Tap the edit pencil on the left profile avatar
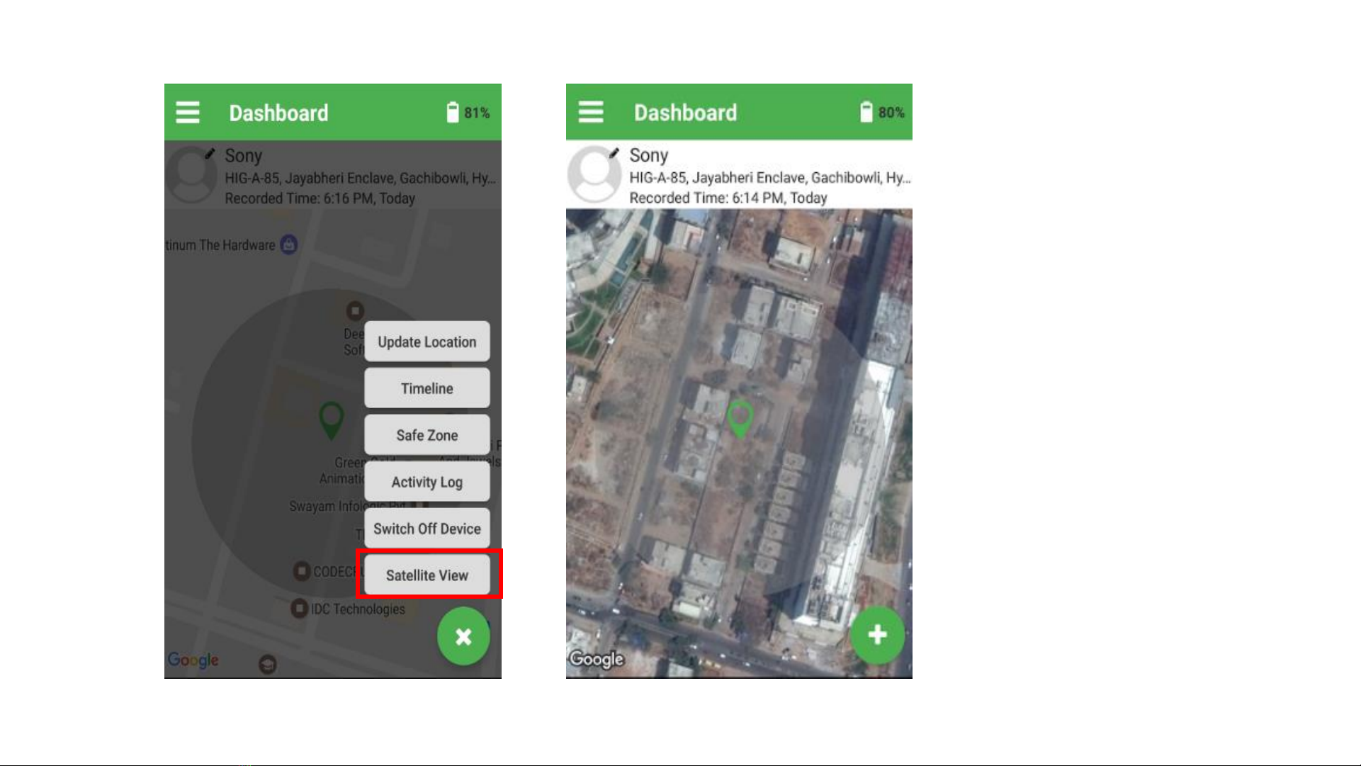Image resolution: width=1361 pixels, height=766 pixels. pyautogui.click(x=210, y=153)
